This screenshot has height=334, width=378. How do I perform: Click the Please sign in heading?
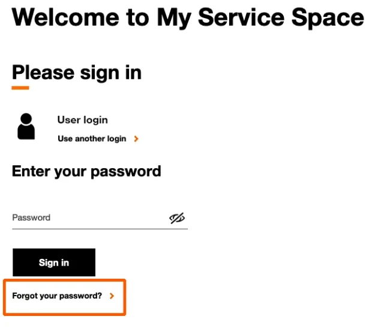pos(77,73)
